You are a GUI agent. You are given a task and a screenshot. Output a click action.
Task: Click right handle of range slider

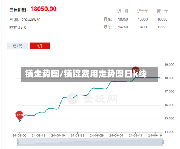[x=163, y=142]
